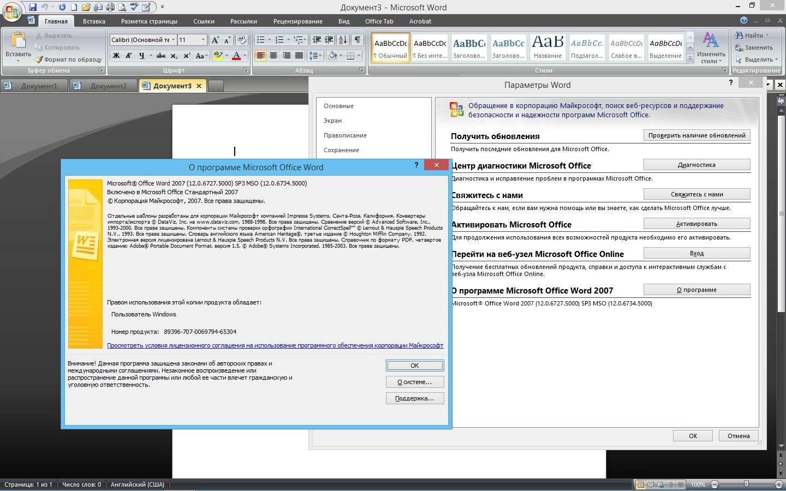The width and height of the screenshot is (786, 491).
Task: Click the Активировать button
Action: (x=697, y=224)
